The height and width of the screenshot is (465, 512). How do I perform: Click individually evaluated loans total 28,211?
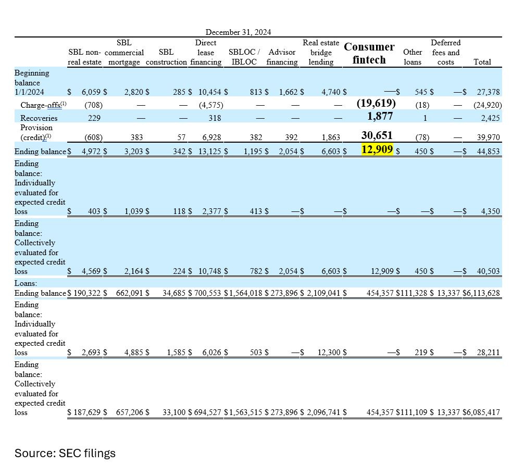coord(488,353)
